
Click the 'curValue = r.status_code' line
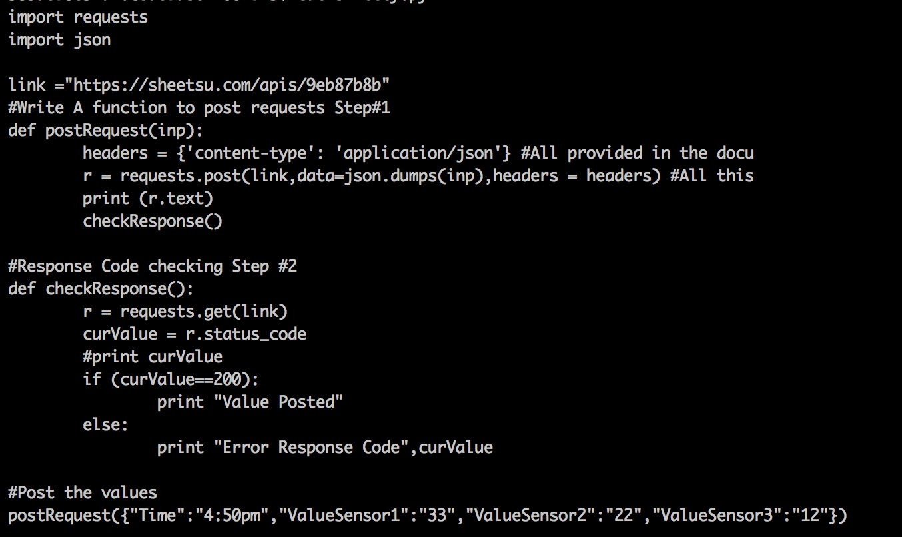tap(194, 334)
